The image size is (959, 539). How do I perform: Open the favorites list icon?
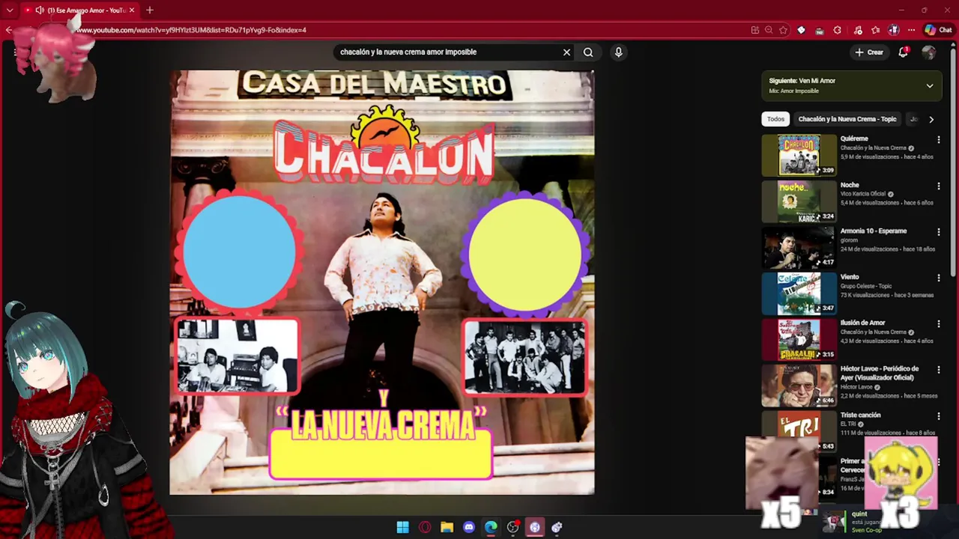coord(875,30)
